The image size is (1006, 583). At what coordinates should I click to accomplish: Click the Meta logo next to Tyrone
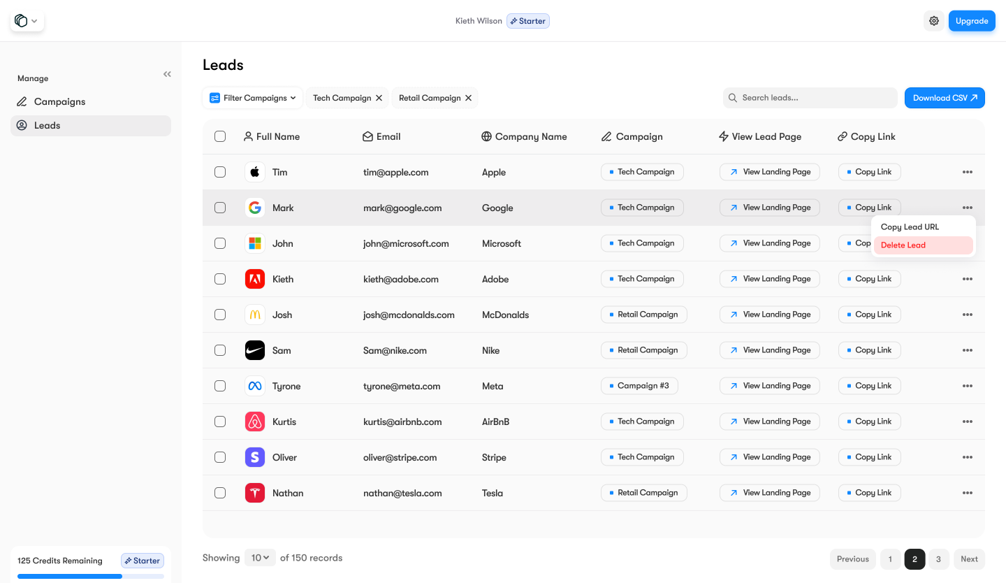click(x=255, y=385)
